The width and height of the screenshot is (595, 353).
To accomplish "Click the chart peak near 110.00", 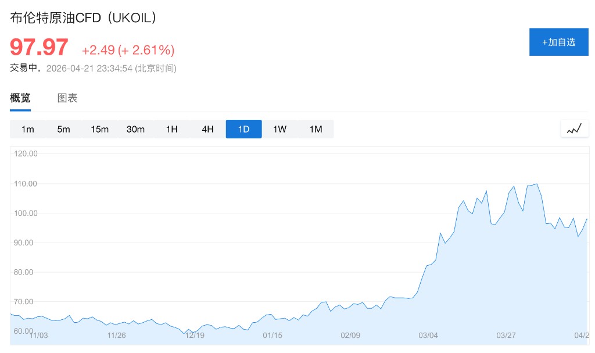I will click(x=536, y=184).
